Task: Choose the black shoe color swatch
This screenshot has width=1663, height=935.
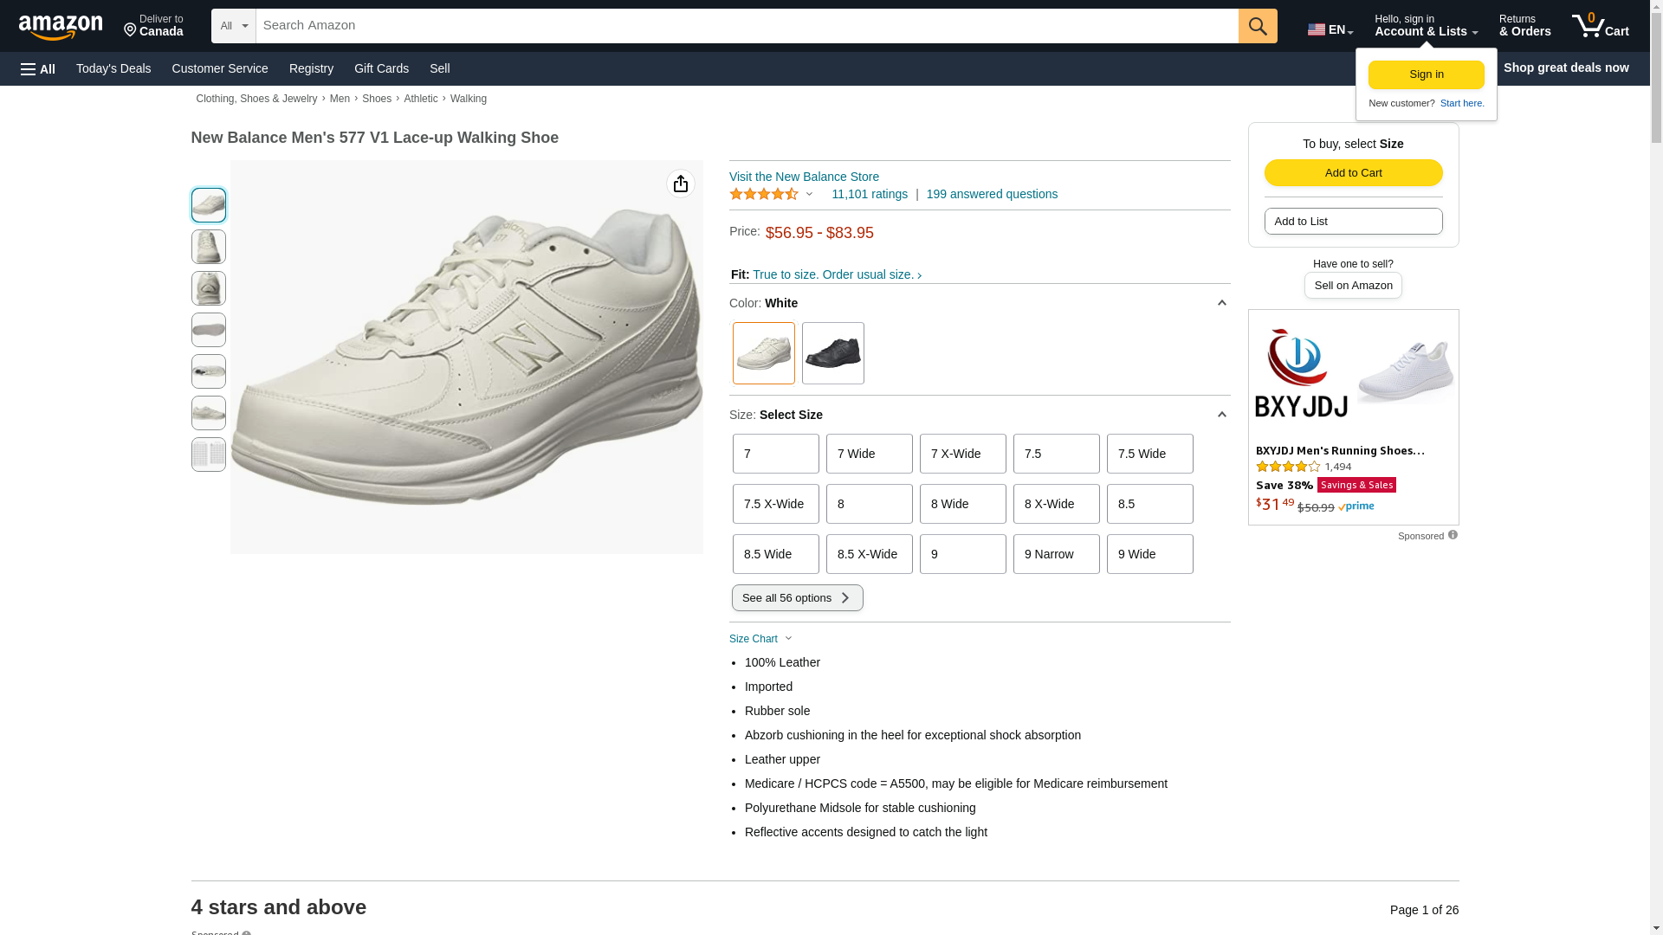Action: [x=832, y=353]
